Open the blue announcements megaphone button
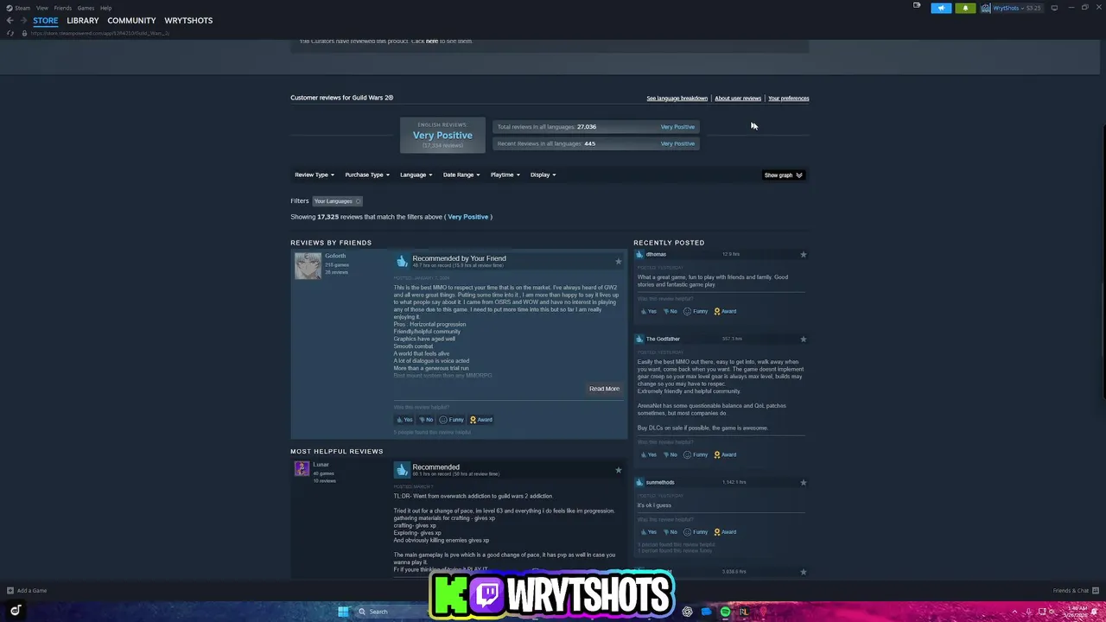 [941, 8]
